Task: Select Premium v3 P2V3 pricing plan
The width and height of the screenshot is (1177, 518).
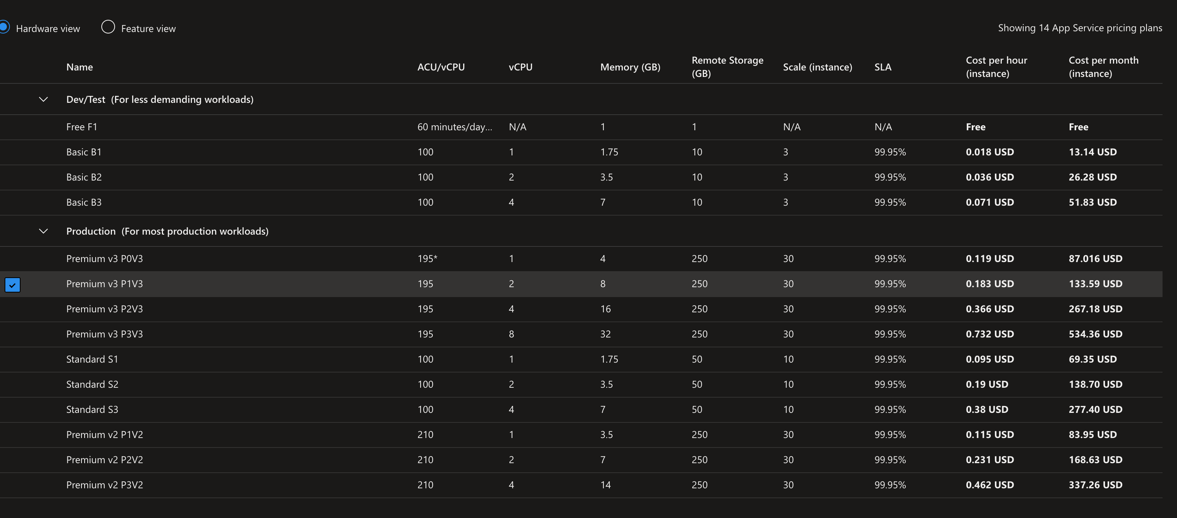Action: coord(104,309)
